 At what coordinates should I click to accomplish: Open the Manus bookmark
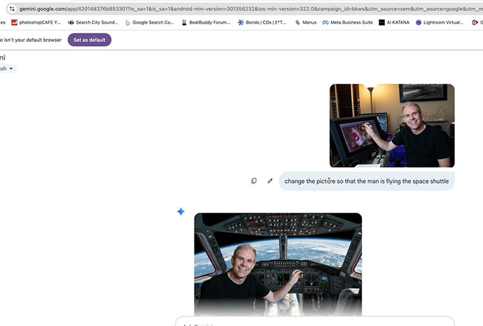coord(306,23)
